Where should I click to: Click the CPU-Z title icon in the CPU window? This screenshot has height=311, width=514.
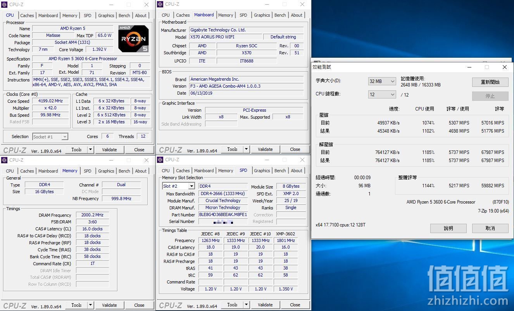tap(4, 5)
